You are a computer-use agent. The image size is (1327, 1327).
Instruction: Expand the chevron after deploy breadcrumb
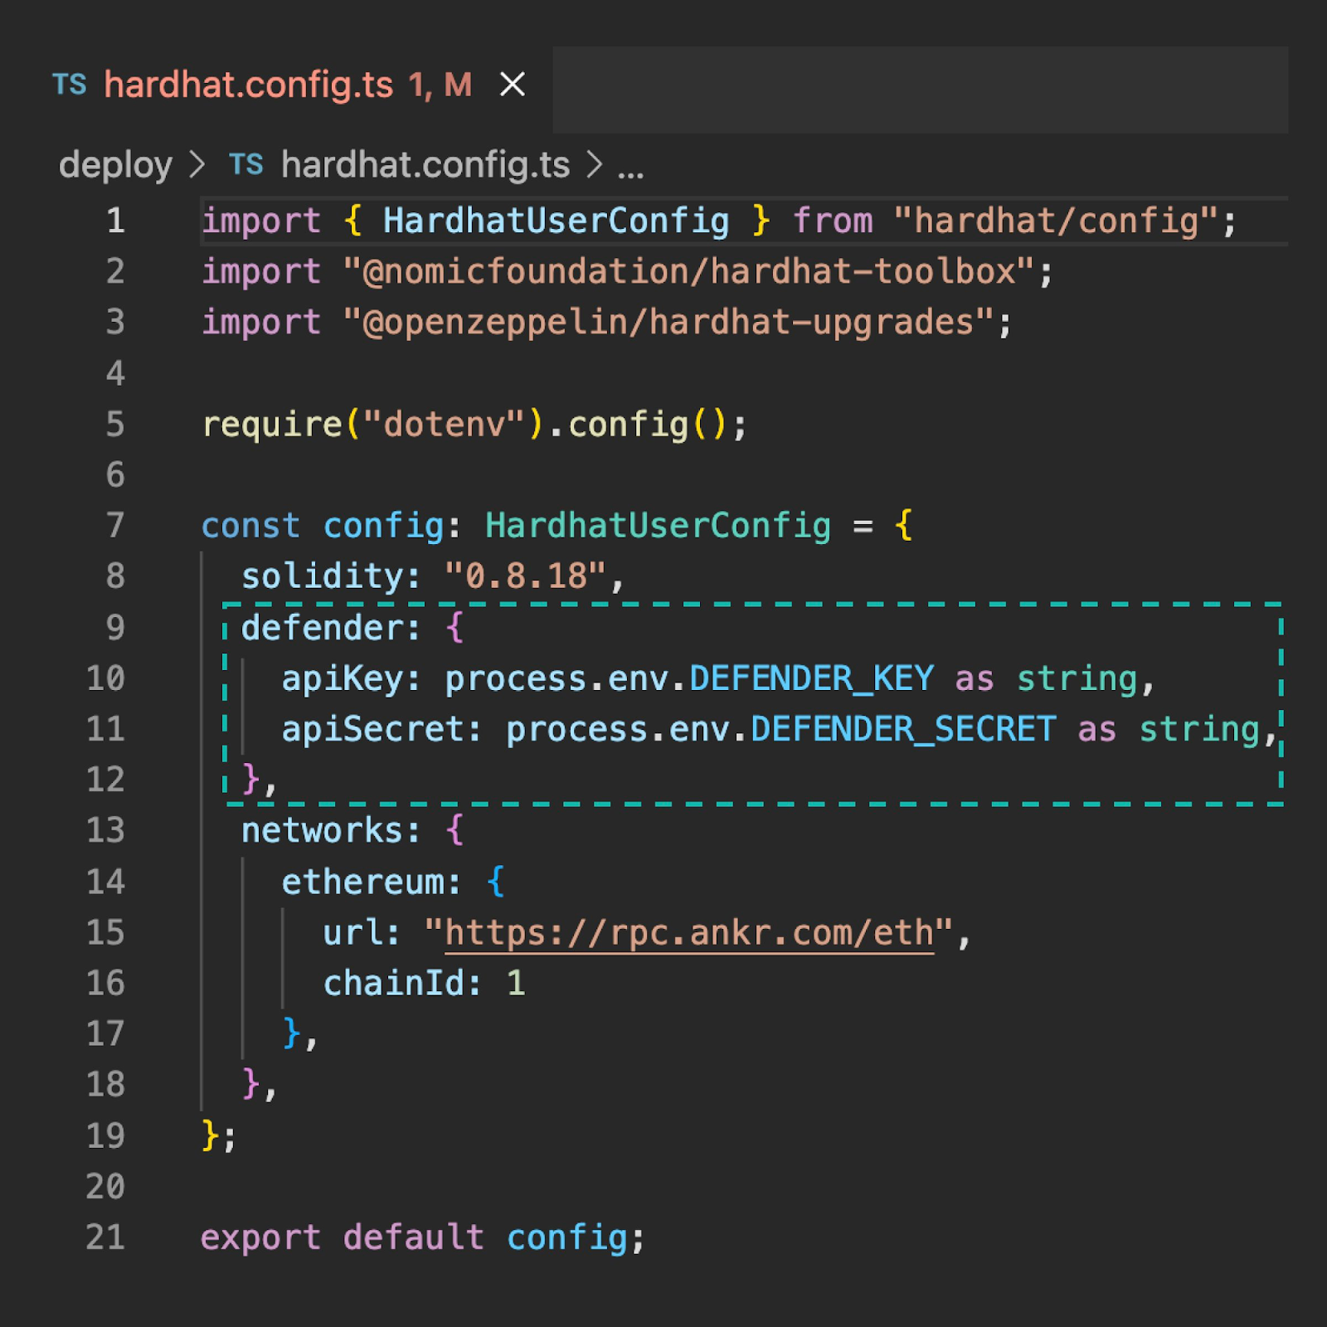point(197,164)
